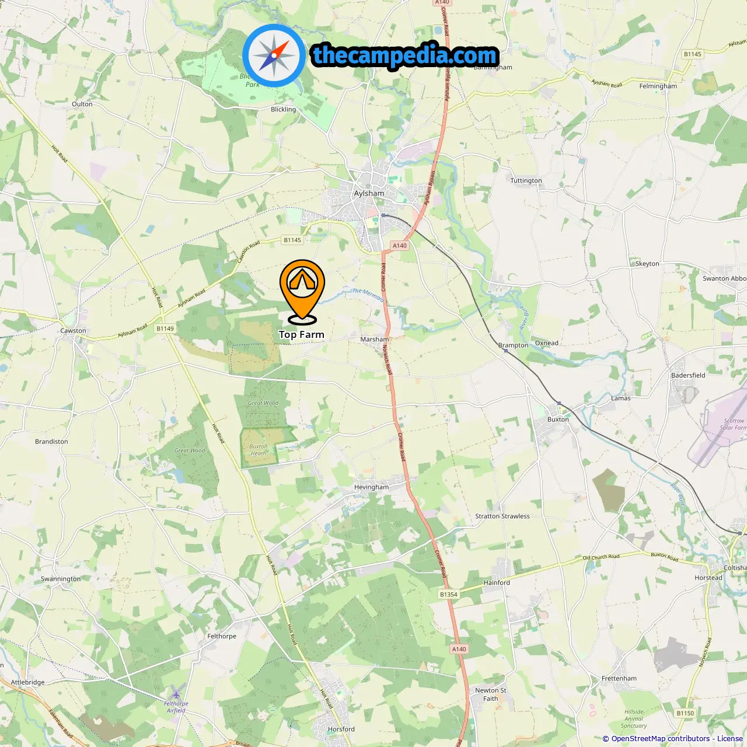Click the orange Top Farm tent marker
Image resolution: width=747 pixels, height=747 pixels.
302,292
